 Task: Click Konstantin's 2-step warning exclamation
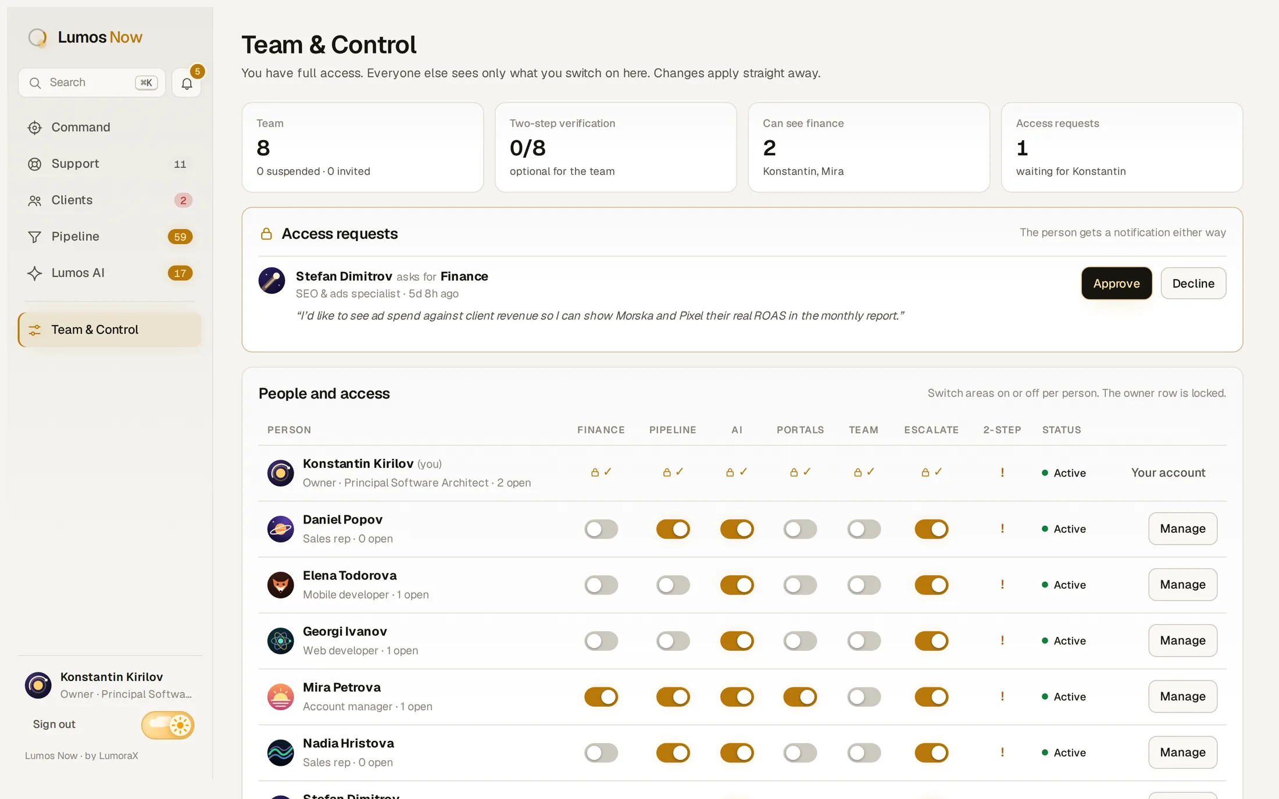tap(1002, 472)
